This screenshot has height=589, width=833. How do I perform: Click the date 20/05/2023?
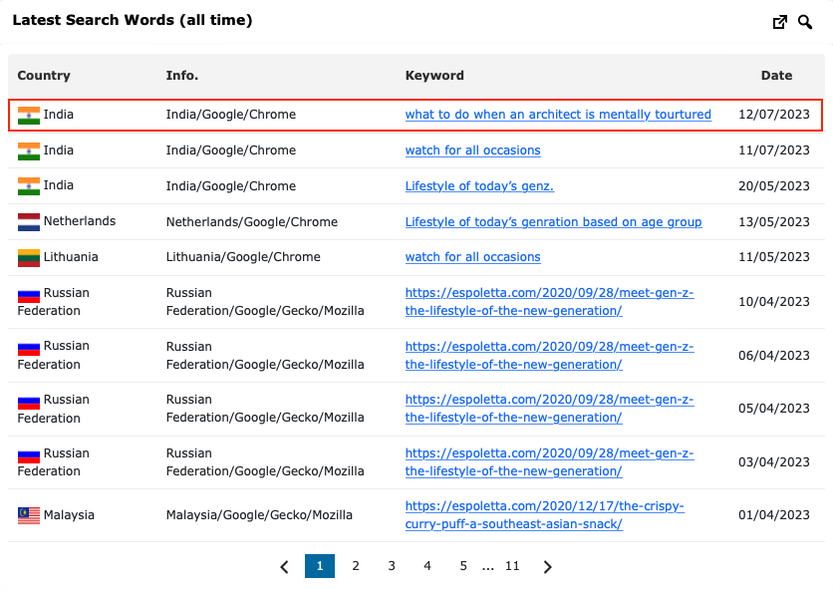pyautogui.click(x=774, y=186)
